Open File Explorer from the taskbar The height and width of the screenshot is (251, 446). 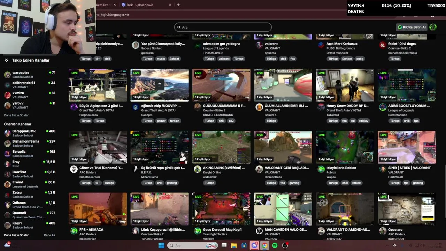tap(234, 245)
